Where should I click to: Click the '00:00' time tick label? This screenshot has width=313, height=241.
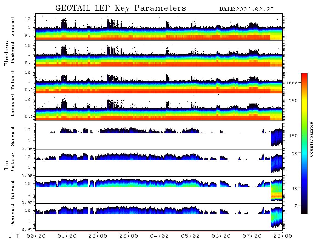[x=36, y=236]
